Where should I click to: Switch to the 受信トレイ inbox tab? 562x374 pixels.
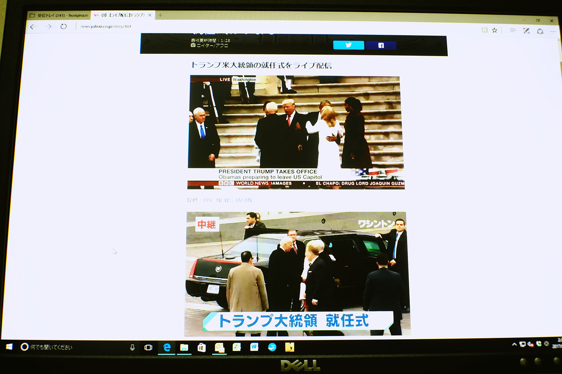(x=59, y=15)
